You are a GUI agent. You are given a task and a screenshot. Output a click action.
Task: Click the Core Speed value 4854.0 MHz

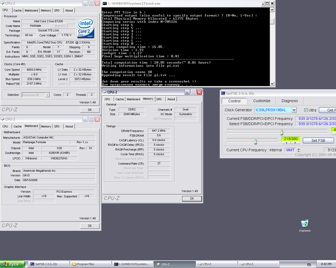(x=34, y=70)
